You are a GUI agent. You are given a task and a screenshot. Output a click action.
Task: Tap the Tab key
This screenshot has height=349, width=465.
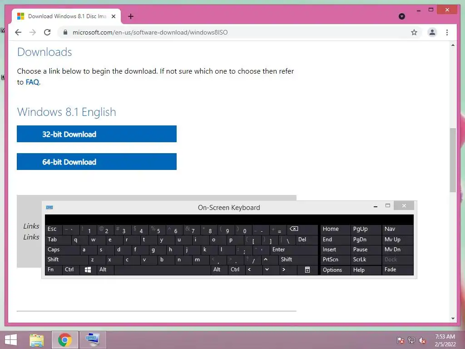[x=58, y=240]
